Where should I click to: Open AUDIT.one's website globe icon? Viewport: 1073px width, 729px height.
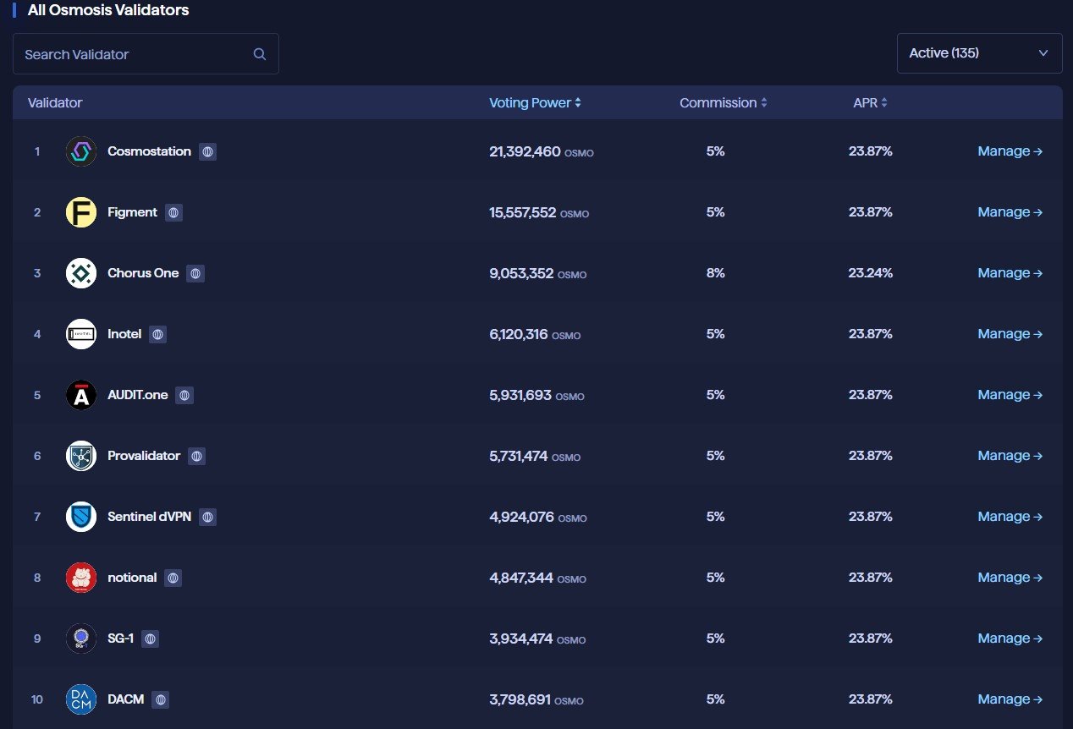(x=184, y=396)
